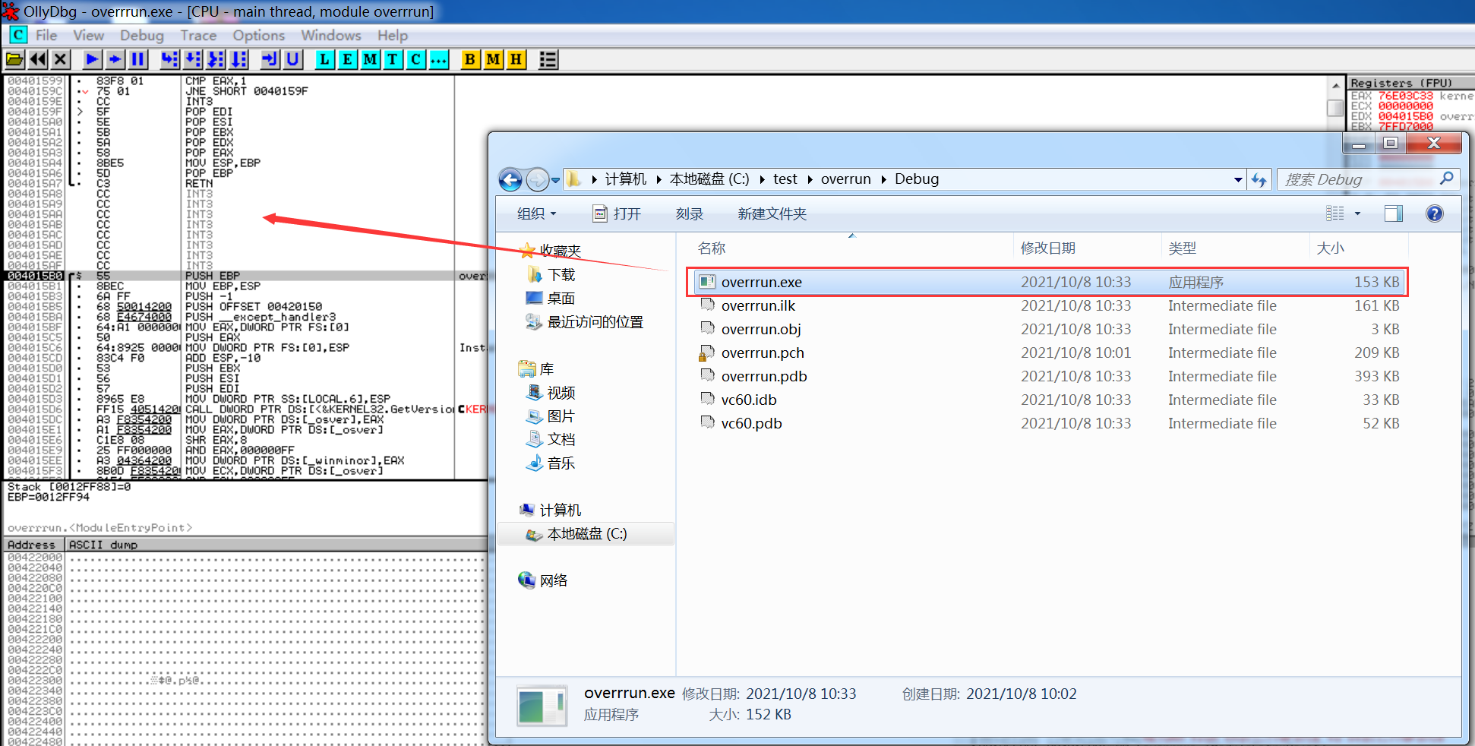Select the overrrun.exe file
The image size is (1475, 746).
pos(1048,282)
